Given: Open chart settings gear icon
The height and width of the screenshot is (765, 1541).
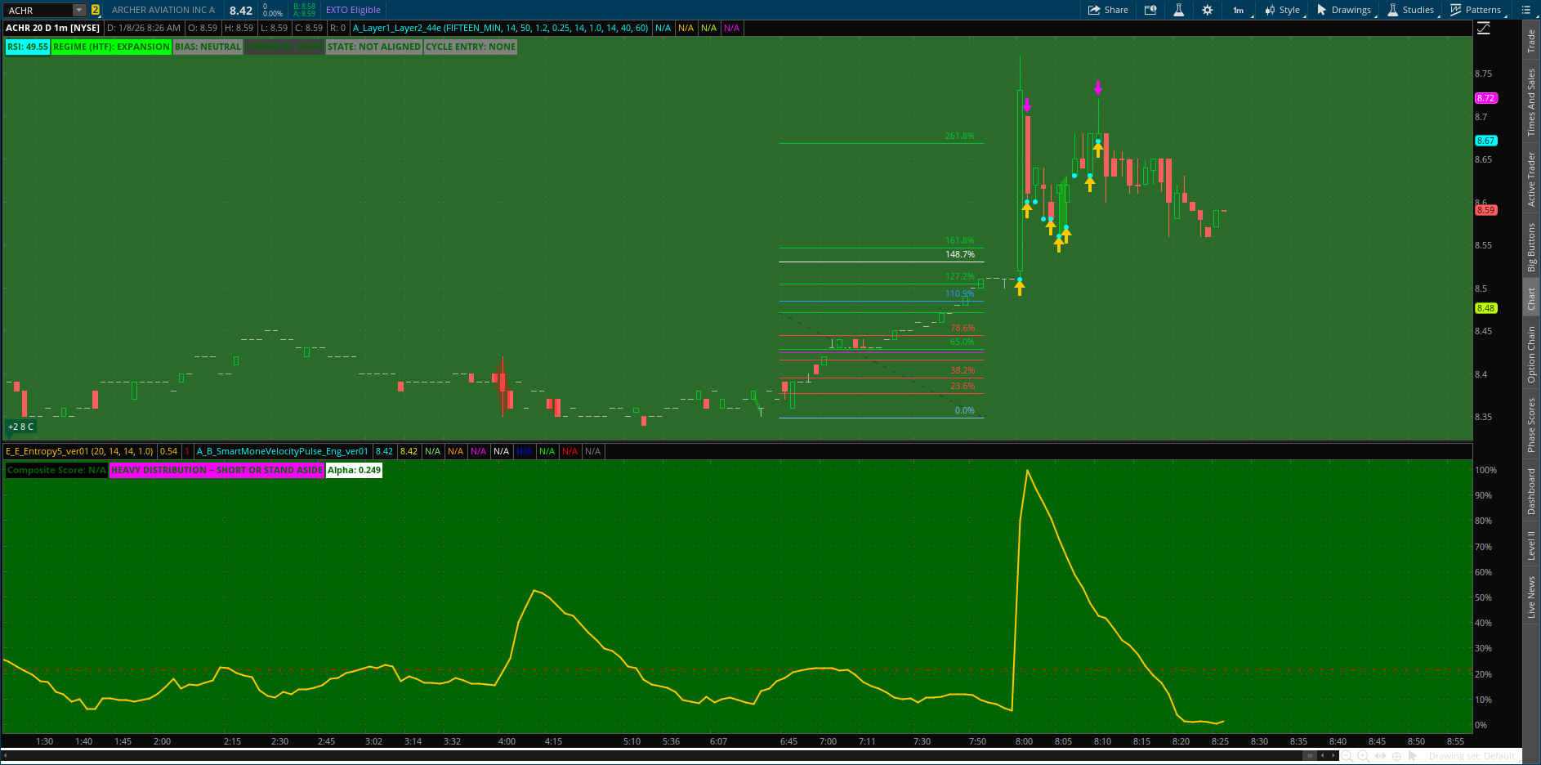Looking at the screenshot, I should [x=1207, y=10].
